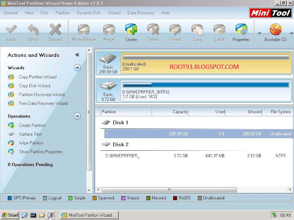Click MiniTool Partition Wizard taskbar button
This screenshot has width=294, height=220.
pyautogui.click(x=89, y=215)
